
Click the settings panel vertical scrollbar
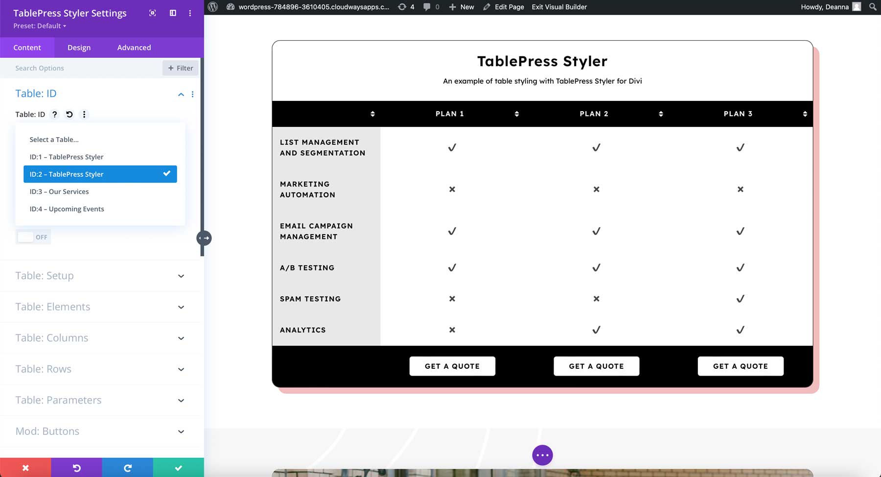pyautogui.click(x=202, y=157)
